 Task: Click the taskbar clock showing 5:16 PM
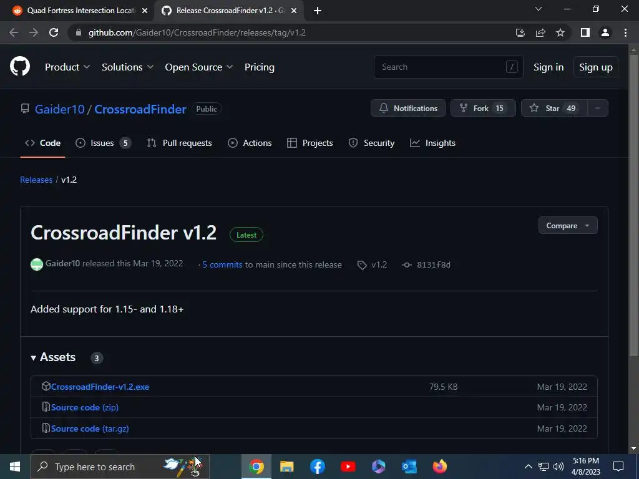tap(585, 467)
